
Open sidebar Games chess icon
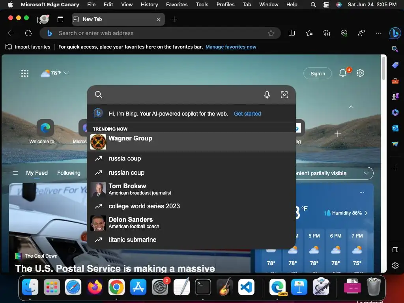click(395, 97)
